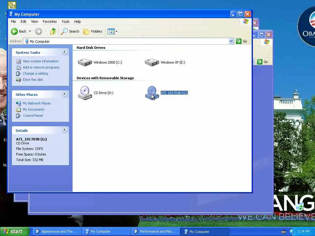
Task: Open the Tools menu
Action: tap(65, 22)
